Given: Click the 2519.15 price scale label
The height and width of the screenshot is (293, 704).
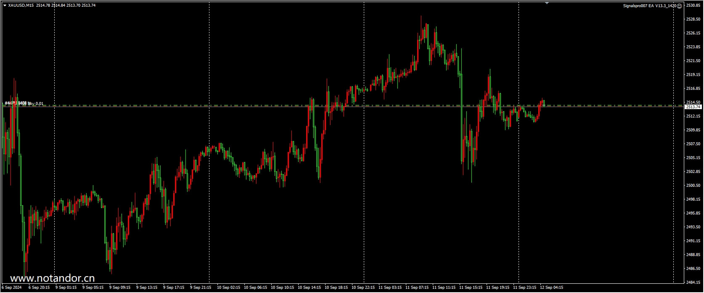Looking at the screenshot, I should [693, 75].
